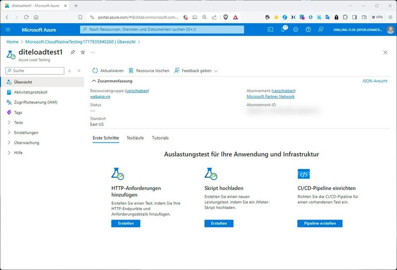Click the zoom icon in address bar
This screenshot has height=270, width=397.
click(x=204, y=17)
